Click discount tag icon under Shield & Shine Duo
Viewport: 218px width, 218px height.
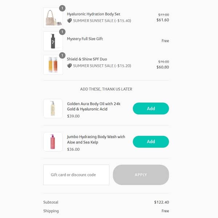pos(69,66)
